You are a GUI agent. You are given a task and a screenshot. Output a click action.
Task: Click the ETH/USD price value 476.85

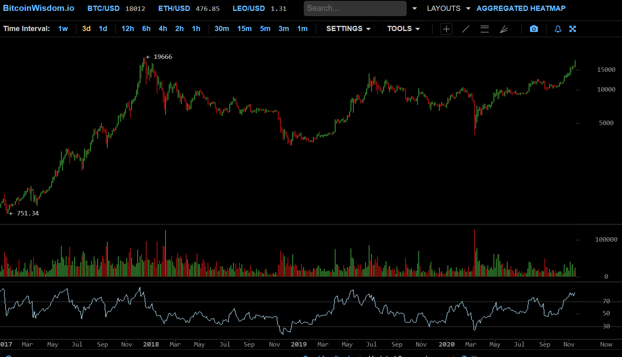(208, 9)
